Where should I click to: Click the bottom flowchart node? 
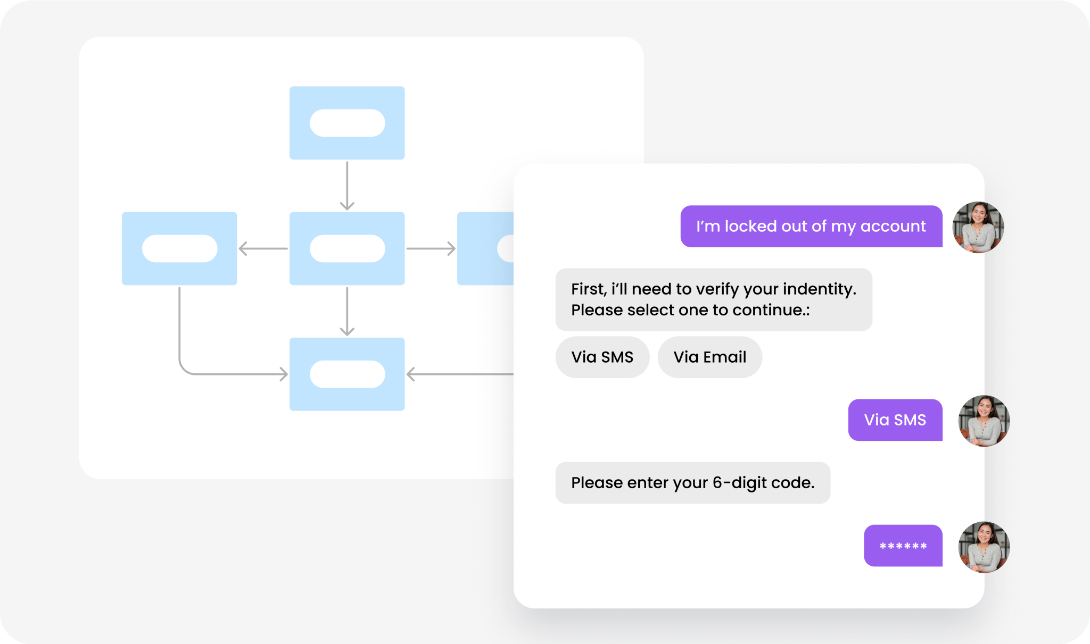[347, 374]
